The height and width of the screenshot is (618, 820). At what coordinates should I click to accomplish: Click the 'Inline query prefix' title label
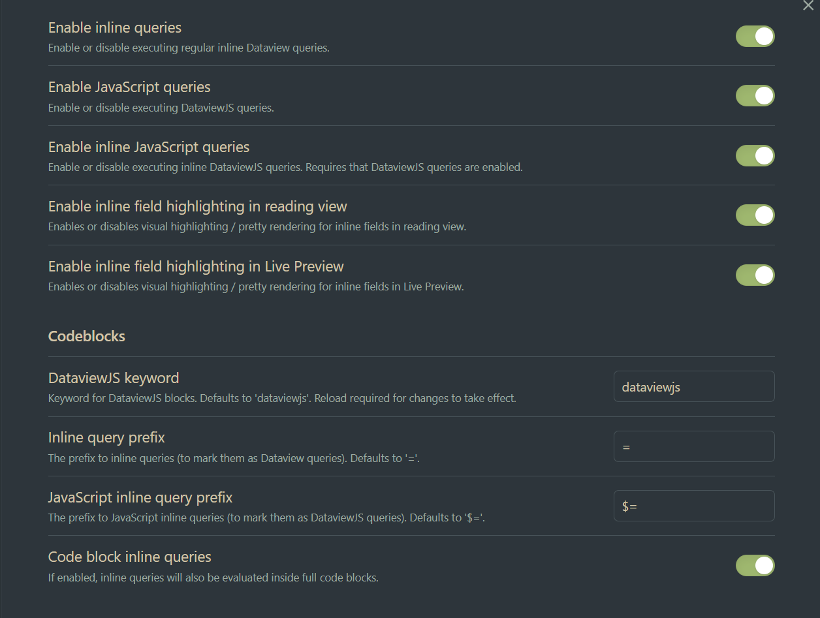click(106, 437)
